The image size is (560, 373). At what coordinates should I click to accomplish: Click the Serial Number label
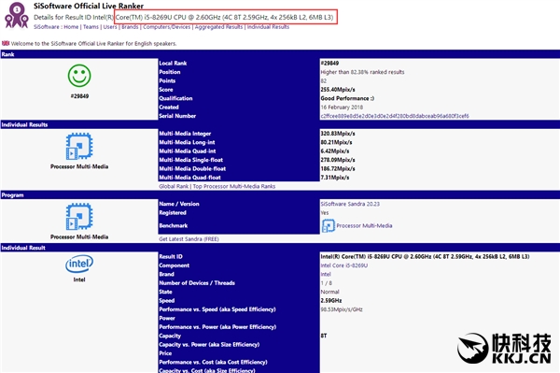(177, 116)
